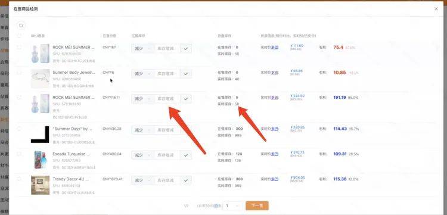Expand the 减少 dropdown for Trendy Decor 4U

click(142, 180)
